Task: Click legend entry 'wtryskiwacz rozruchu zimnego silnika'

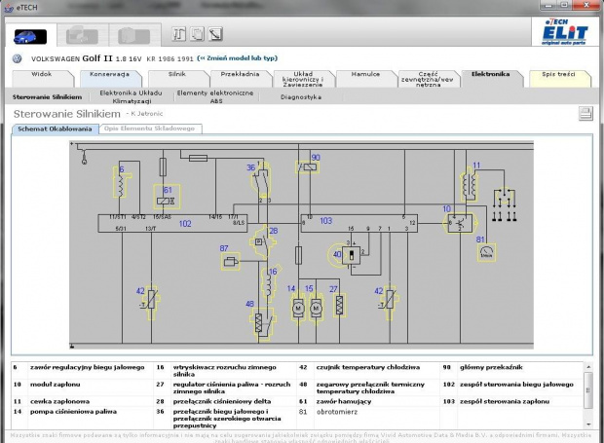Action: click(x=225, y=371)
